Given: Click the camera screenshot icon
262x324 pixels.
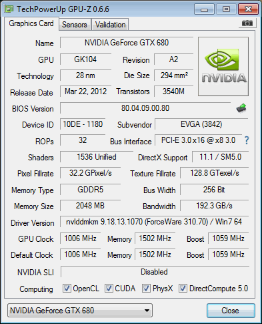Looking at the screenshot, I should coord(247,23).
